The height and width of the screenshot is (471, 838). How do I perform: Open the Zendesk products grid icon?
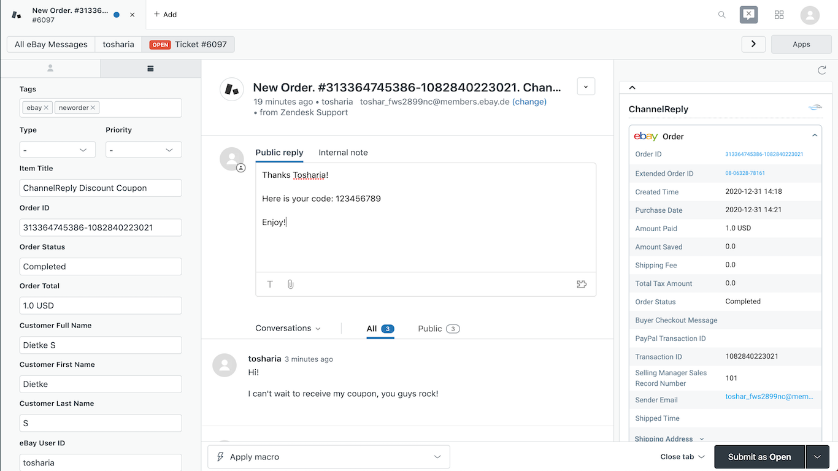779,15
